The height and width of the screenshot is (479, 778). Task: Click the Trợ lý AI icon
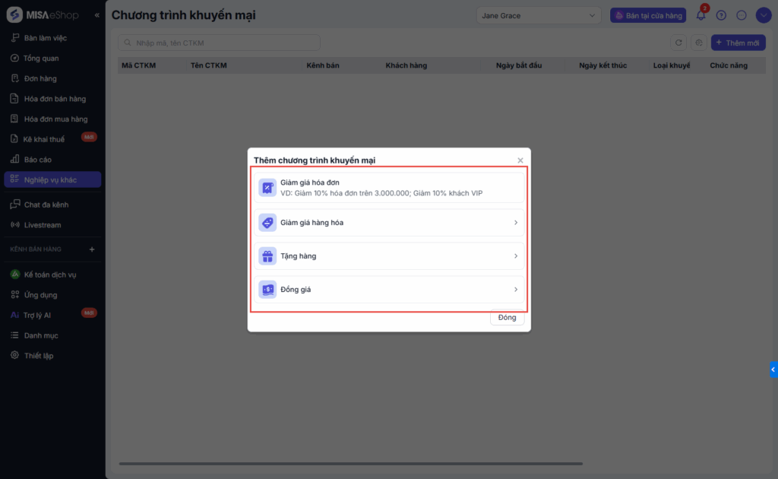click(x=14, y=315)
